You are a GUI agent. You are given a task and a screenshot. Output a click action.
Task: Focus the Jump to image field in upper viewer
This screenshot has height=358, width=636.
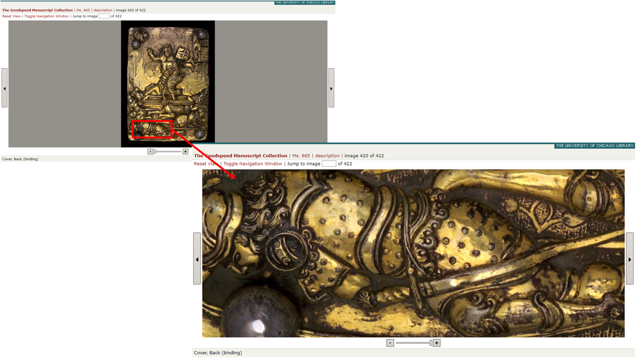pyautogui.click(x=104, y=16)
